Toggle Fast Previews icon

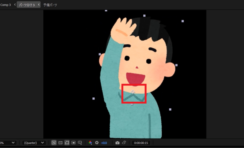pos(54,143)
